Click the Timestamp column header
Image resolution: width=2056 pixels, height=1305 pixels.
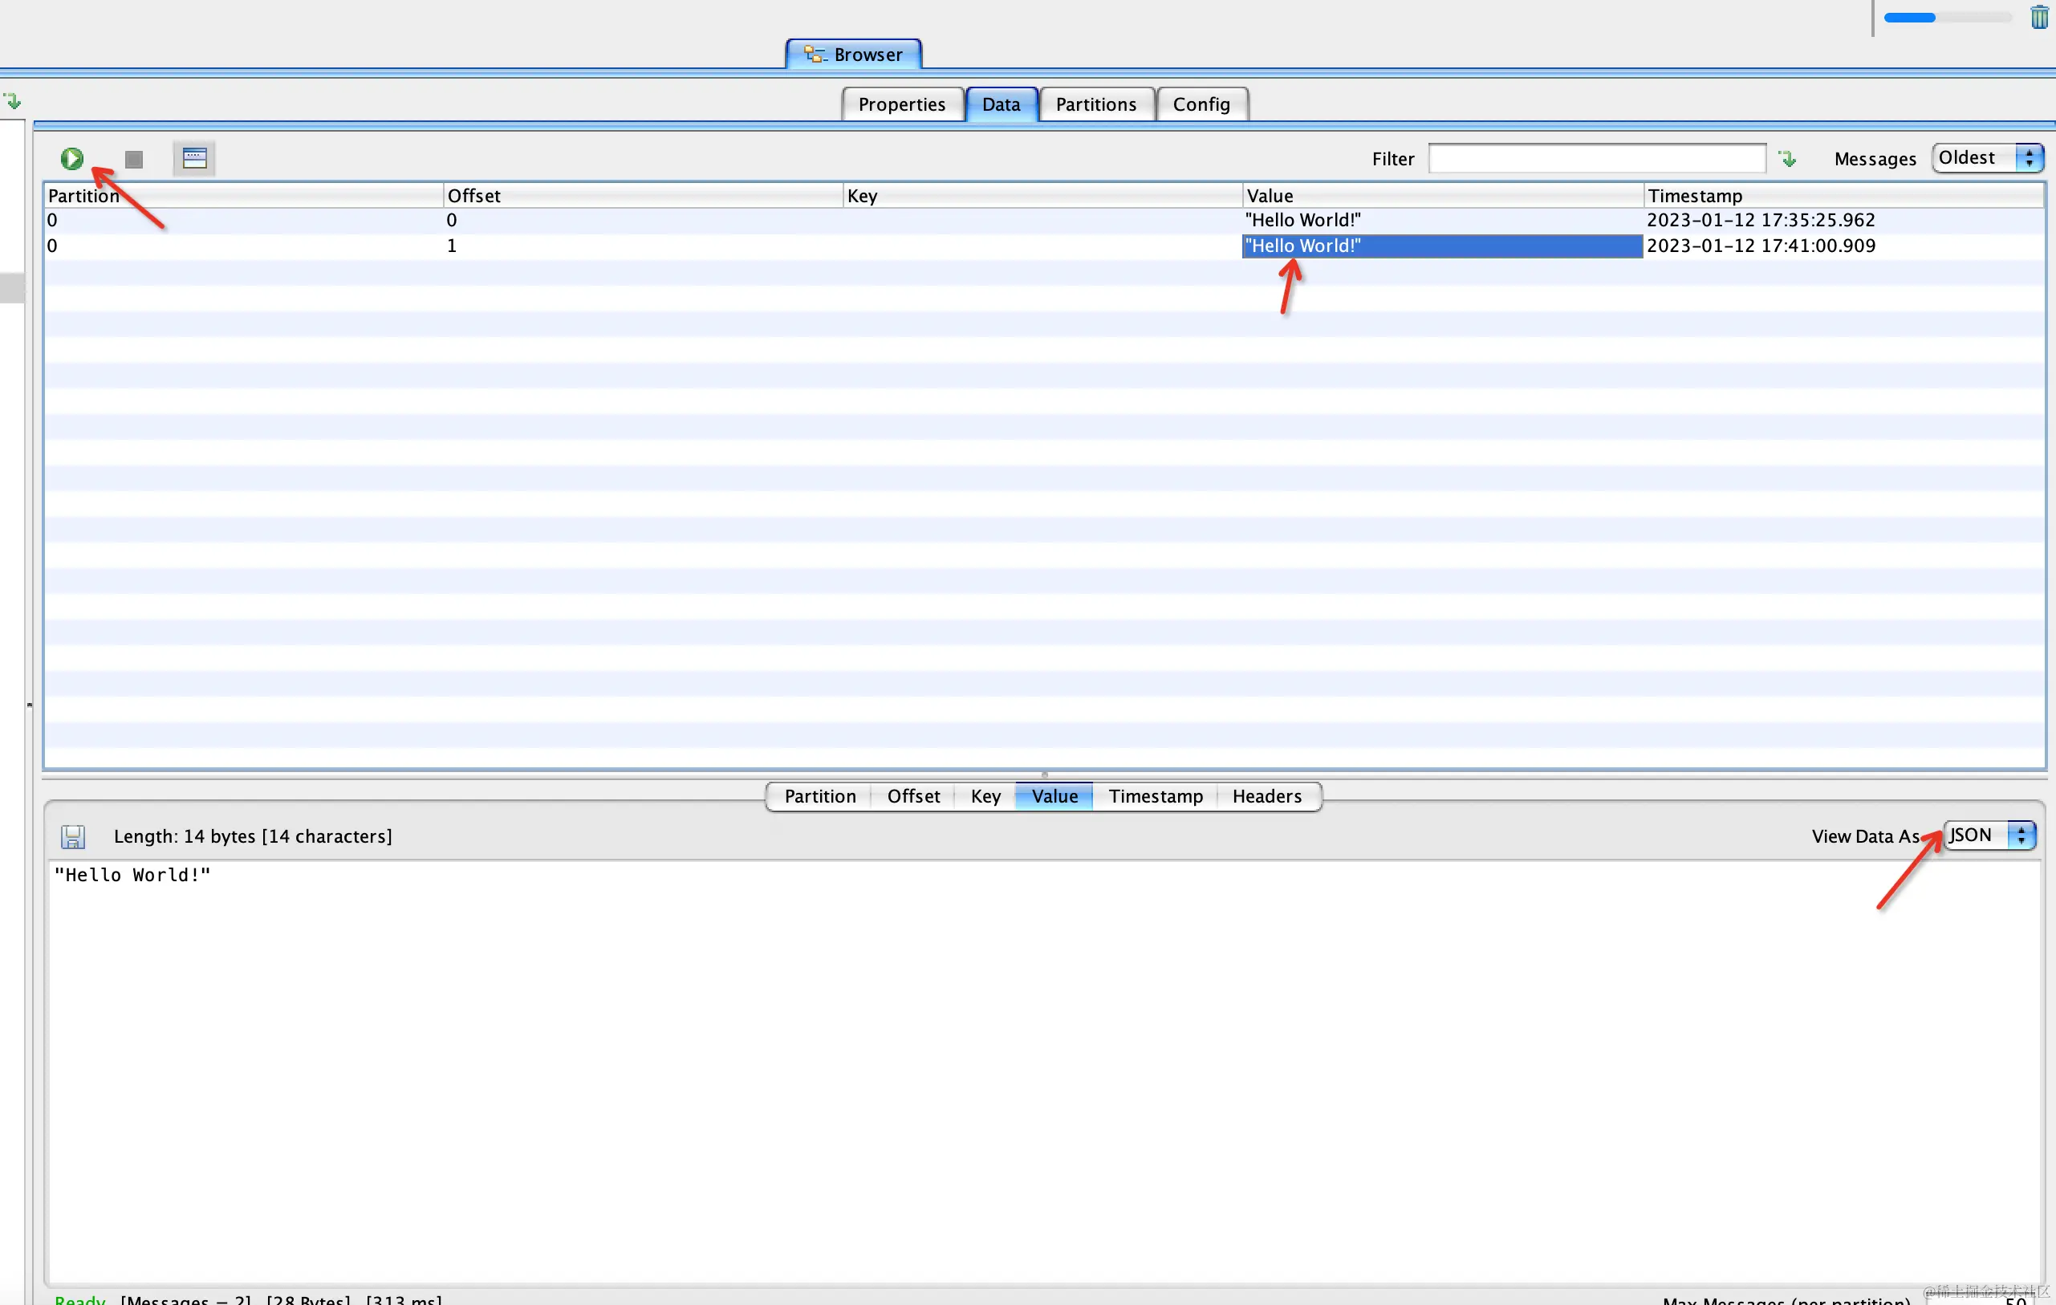pos(1695,196)
